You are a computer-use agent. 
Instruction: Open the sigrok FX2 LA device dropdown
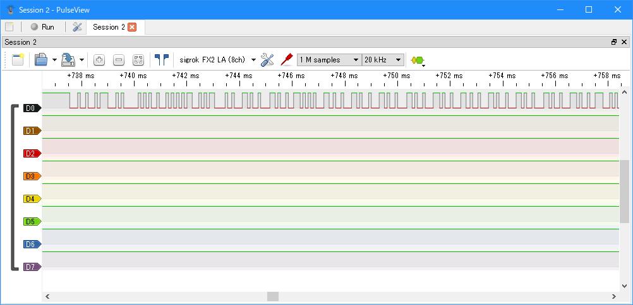click(217, 60)
